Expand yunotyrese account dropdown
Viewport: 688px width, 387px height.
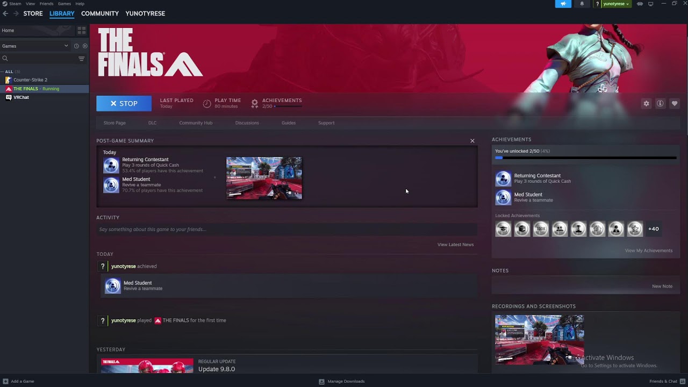(x=613, y=4)
